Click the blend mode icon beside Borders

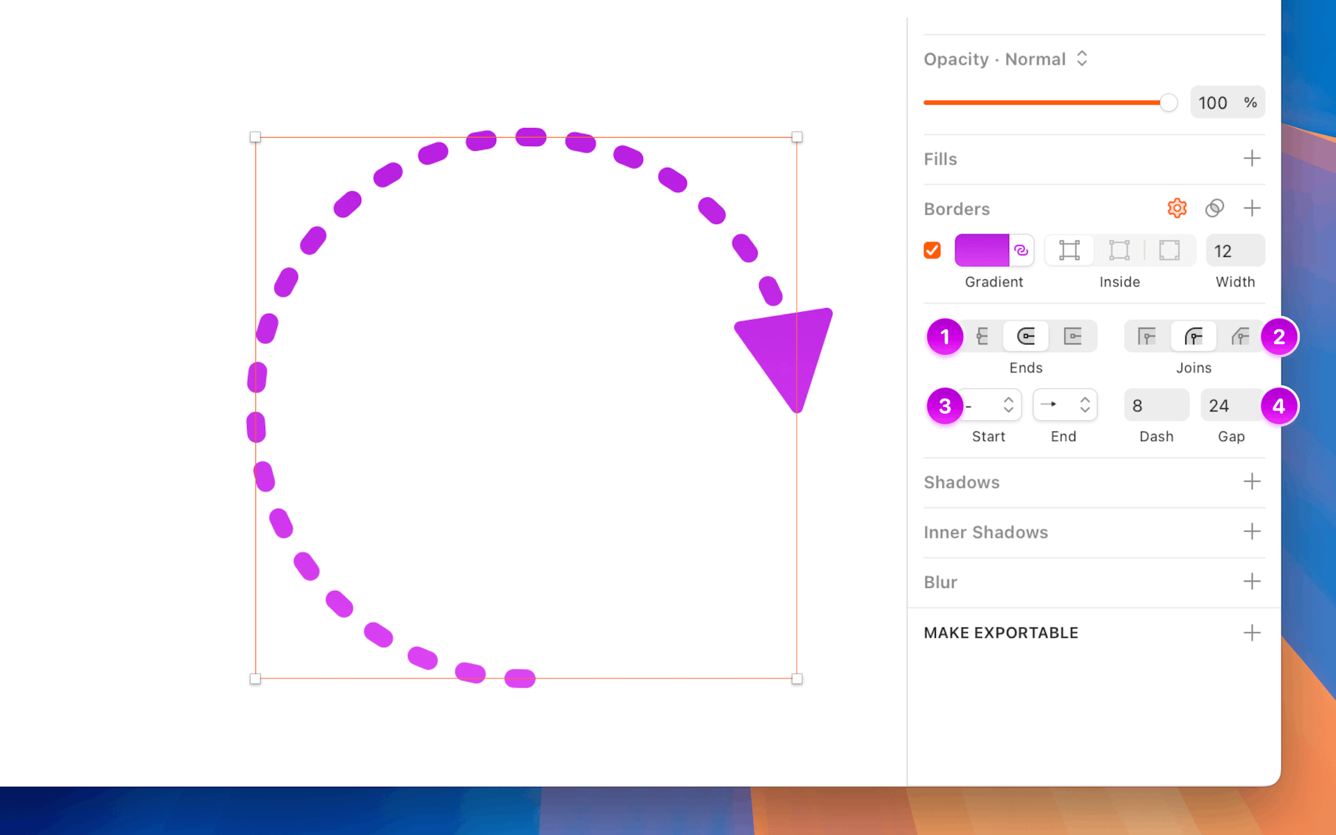(1215, 208)
